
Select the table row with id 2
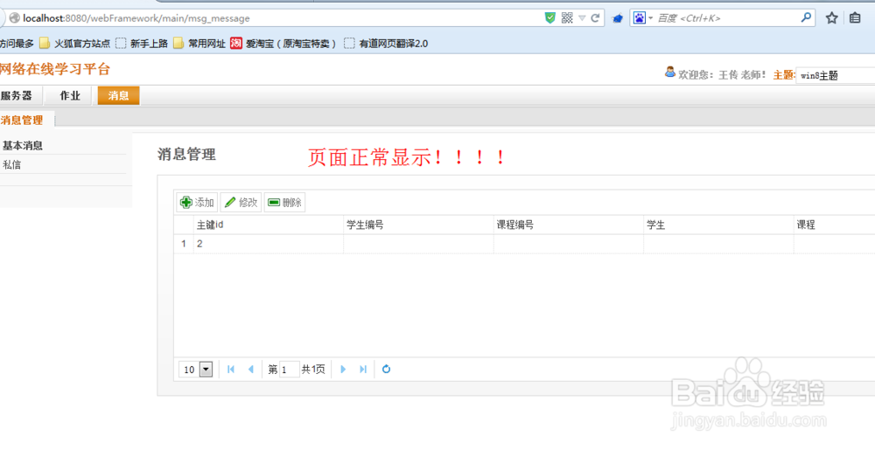pos(524,244)
